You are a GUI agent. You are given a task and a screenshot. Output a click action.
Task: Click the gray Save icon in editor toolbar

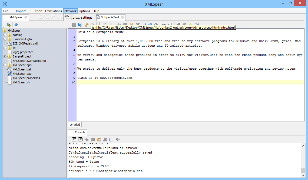pyautogui.click(x=74, y=25)
